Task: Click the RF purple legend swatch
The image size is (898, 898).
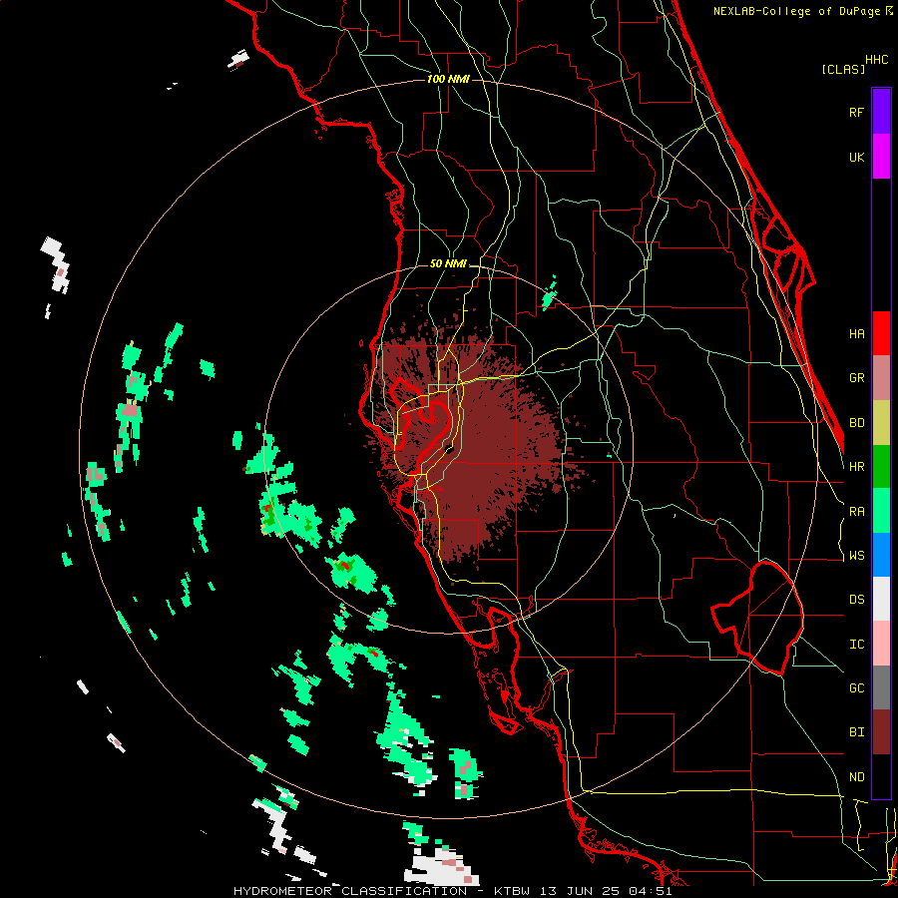Action: [x=881, y=111]
